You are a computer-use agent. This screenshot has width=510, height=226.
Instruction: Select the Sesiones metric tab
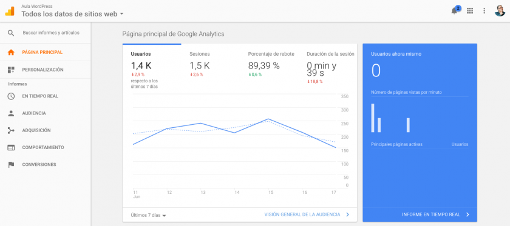coord(200,54)
